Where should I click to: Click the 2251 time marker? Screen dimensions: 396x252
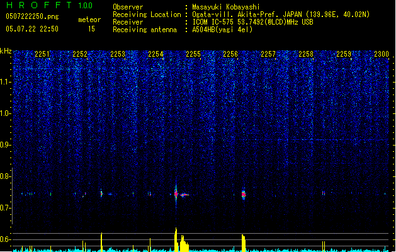(42, 54)
